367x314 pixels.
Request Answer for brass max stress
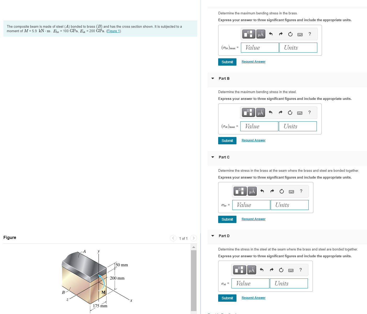(x=253, y=62)
